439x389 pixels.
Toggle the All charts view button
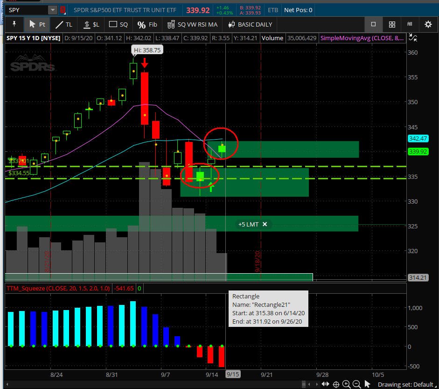coord(410,24)
